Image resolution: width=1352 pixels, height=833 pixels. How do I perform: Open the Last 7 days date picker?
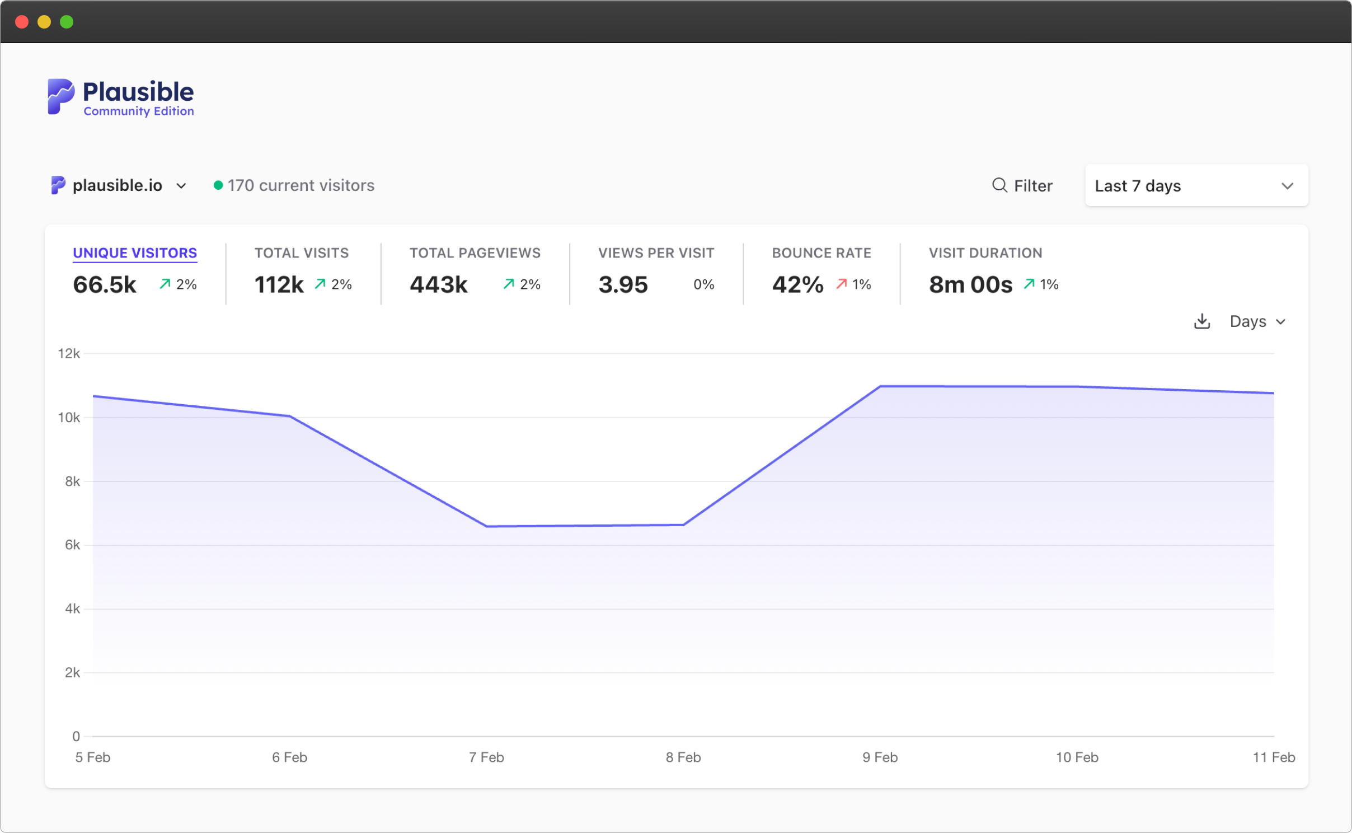coord(1195,185)
